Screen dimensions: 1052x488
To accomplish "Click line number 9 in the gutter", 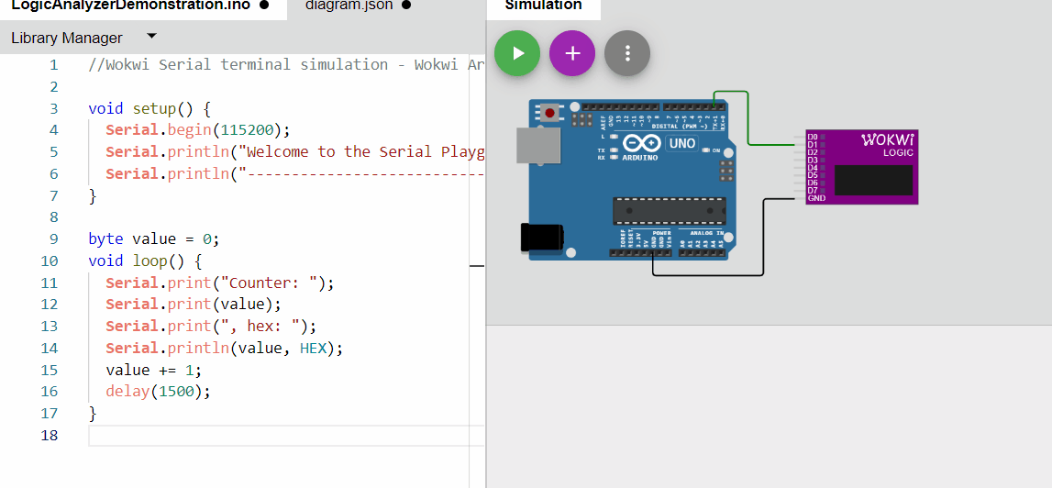I will [53, 239].
